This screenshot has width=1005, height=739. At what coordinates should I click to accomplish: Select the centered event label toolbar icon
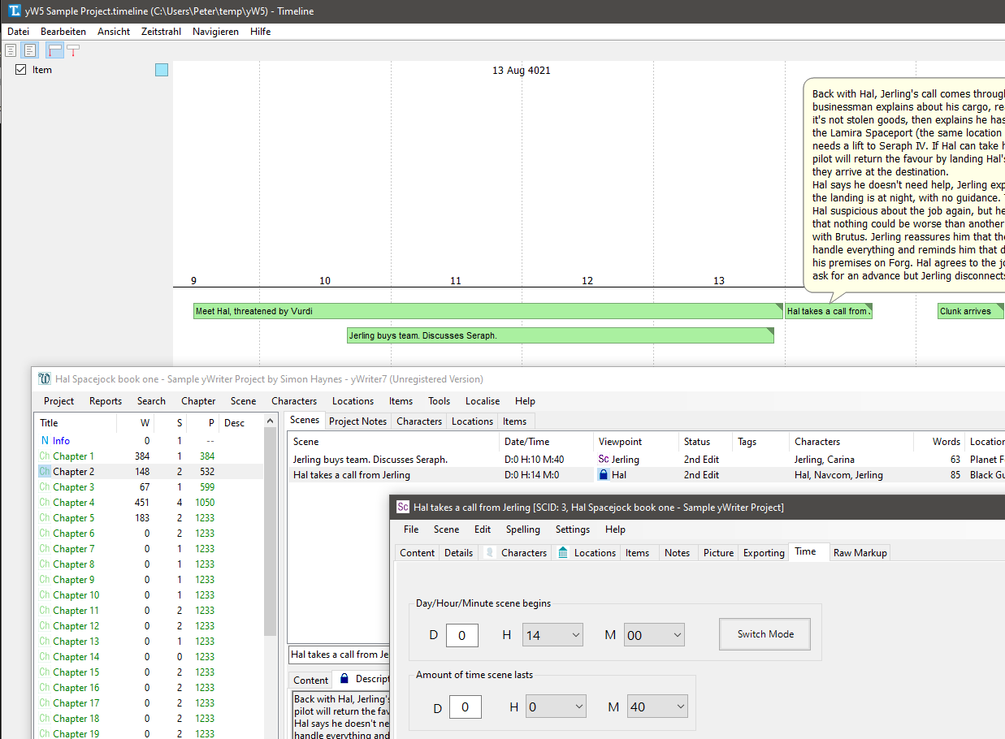coord(73,50)
